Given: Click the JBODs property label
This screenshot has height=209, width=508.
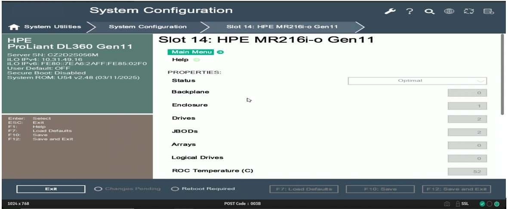Looking at the screenshot, I should coord(185,132).
